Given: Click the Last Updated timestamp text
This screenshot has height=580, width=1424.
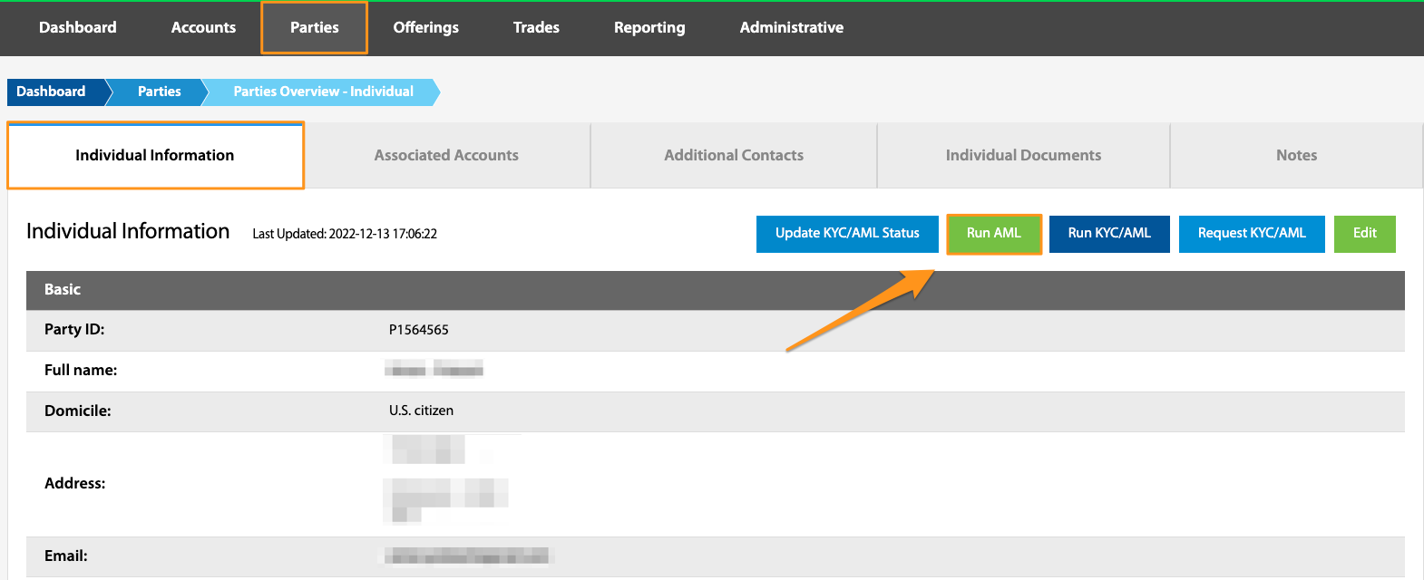Looking at the screenshot, I should pyautogui.click(x=345, y=234).
